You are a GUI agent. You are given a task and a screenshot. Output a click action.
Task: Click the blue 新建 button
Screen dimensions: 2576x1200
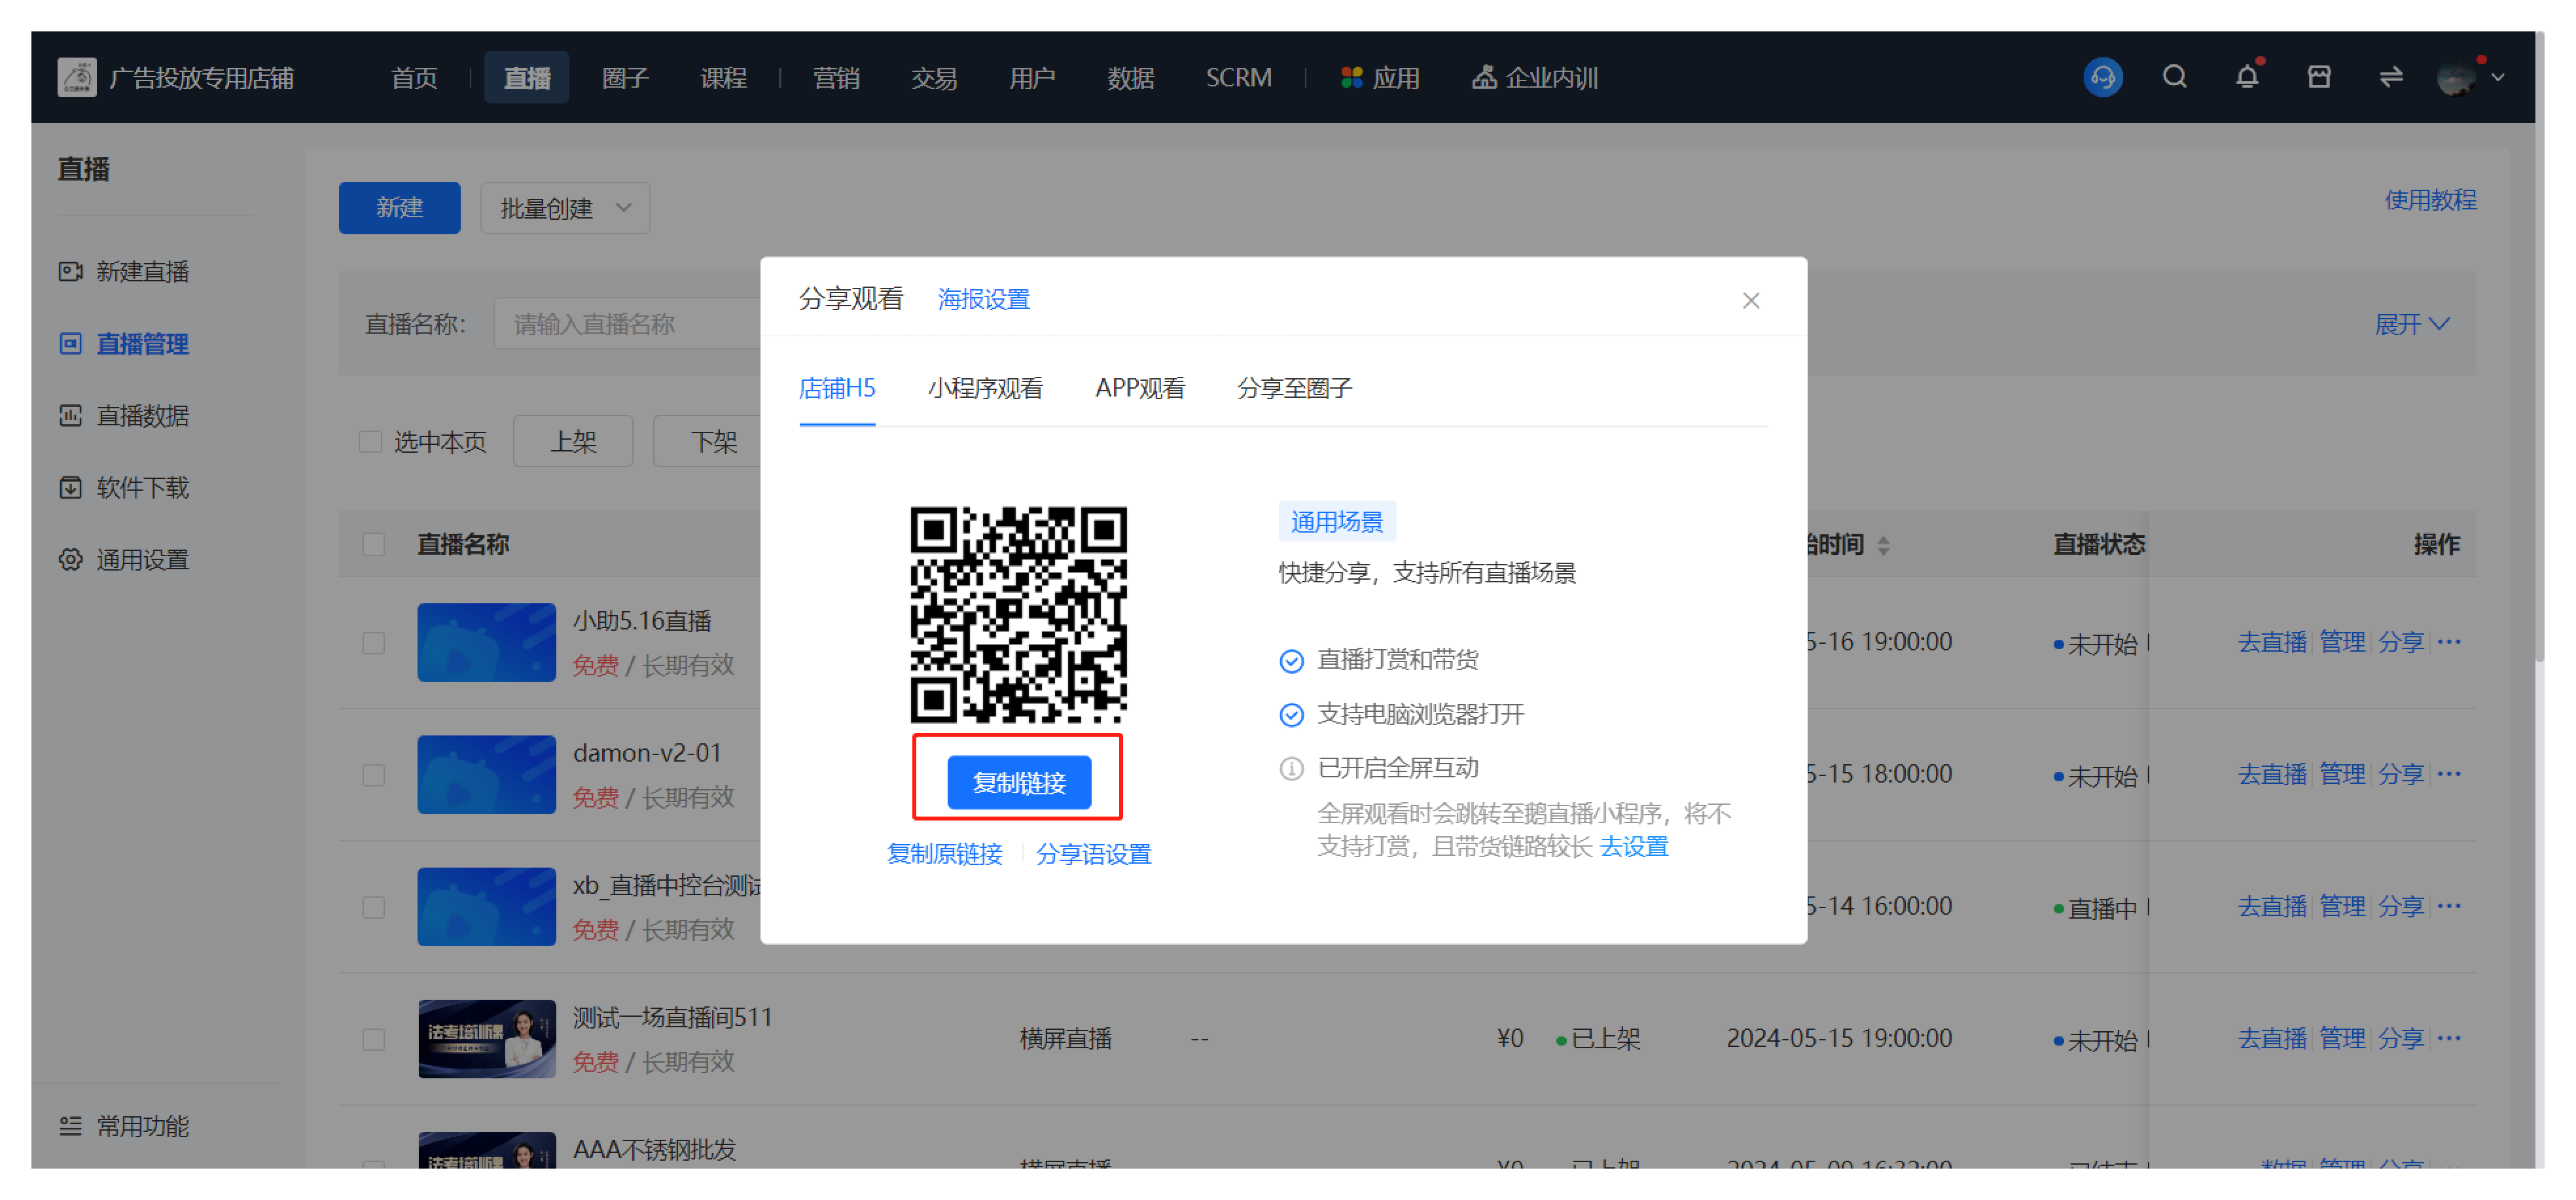pos(399,208)
